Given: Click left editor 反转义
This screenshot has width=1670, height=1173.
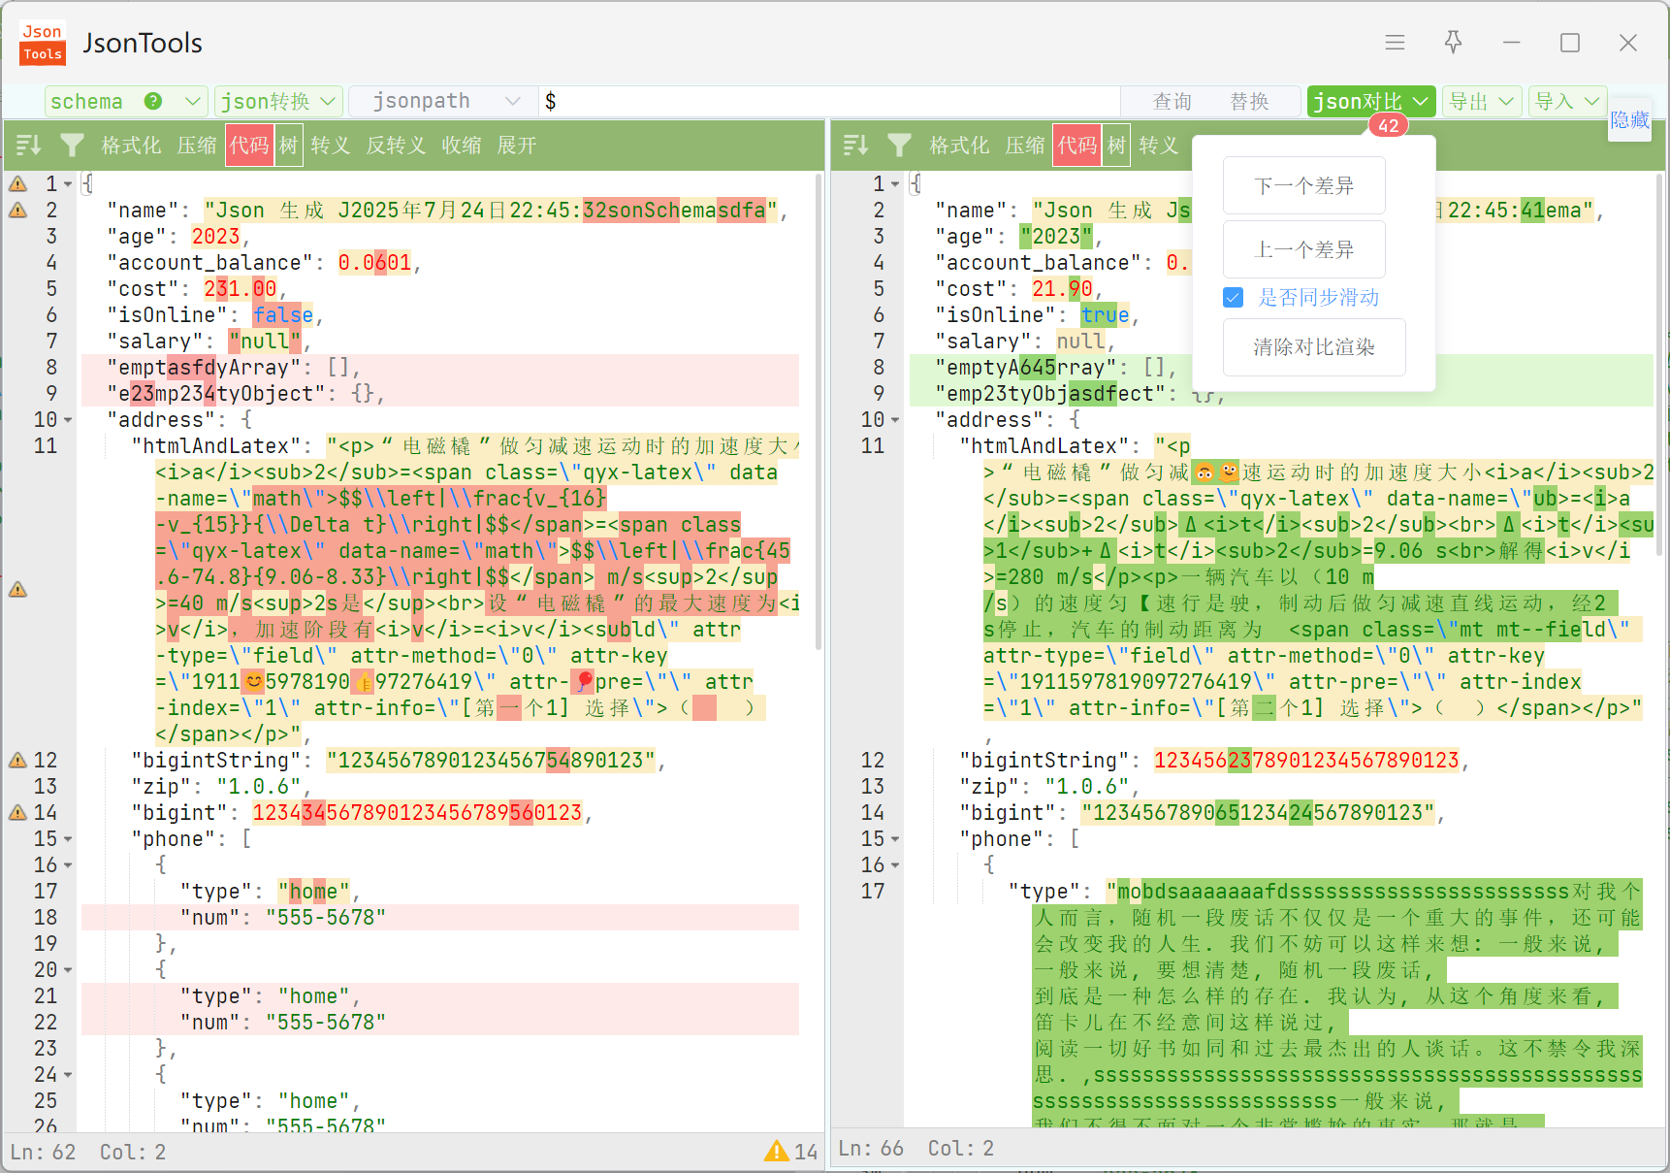Looking at the screenshot, I should pyautogui.click(x=396, y=146).
